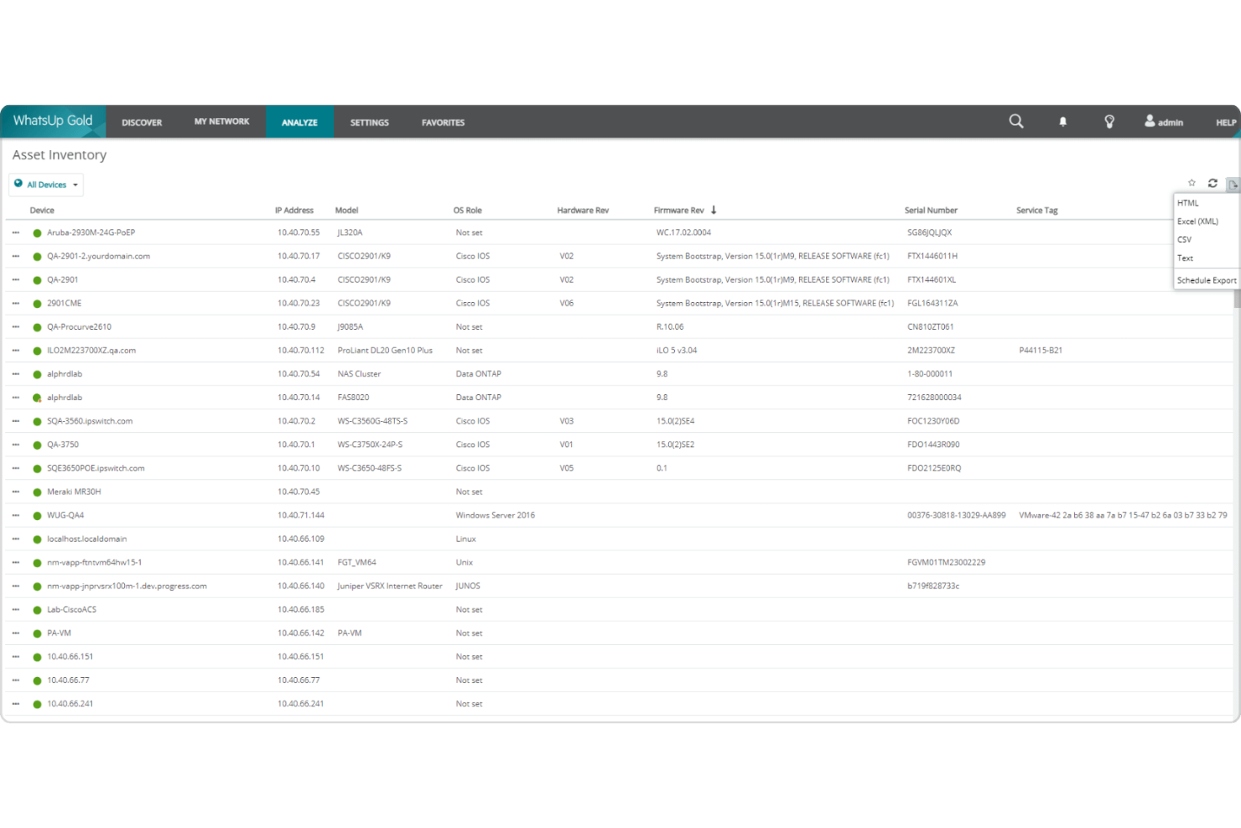Select CSV from the export menu
This screenshot has height=828, width=1241.
click(1184, 239)
